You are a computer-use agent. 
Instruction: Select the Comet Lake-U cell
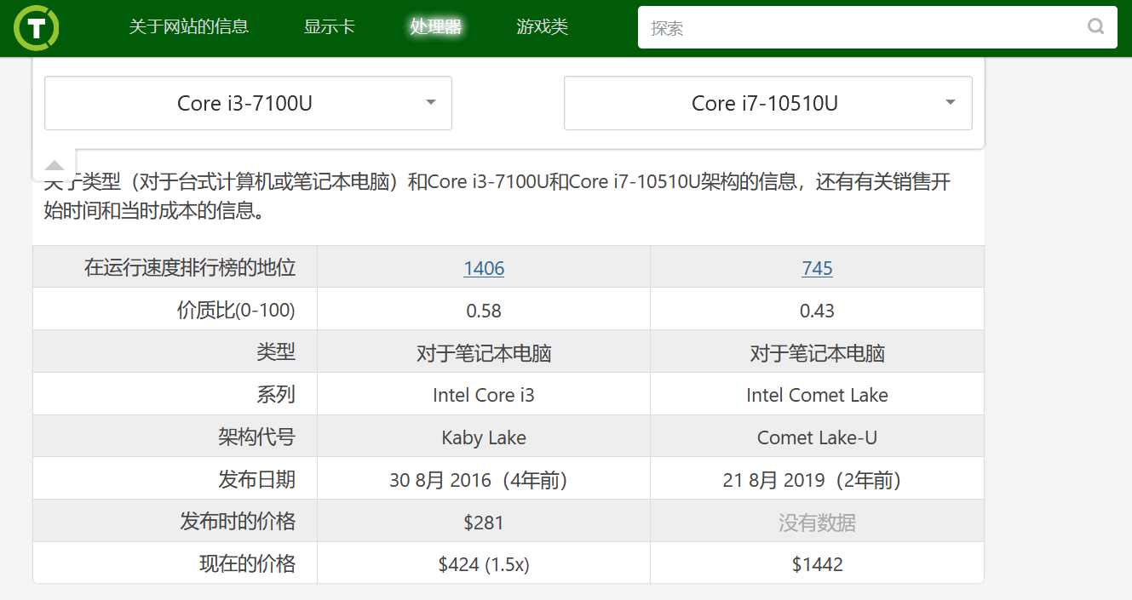[817, 437]
